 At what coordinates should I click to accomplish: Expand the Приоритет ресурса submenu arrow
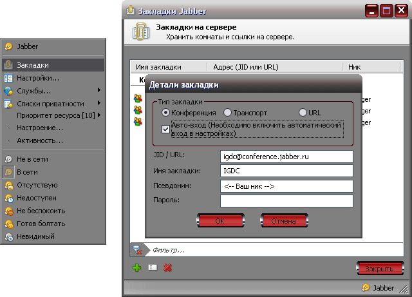pyautogui.click(x=99, y=115)
